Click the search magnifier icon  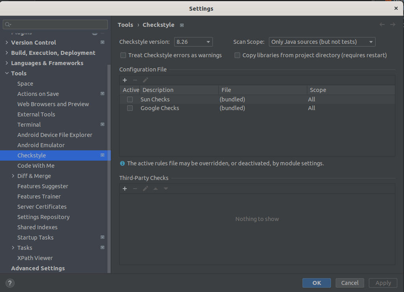click(8, 24)
